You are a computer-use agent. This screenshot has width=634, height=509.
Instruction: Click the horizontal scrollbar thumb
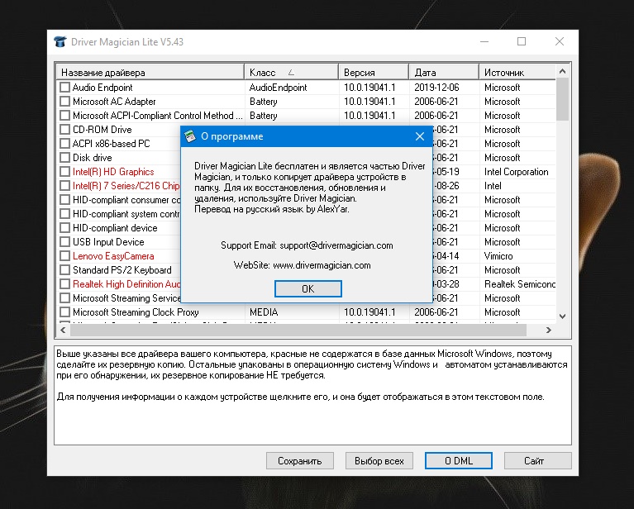tap(298, 330)
